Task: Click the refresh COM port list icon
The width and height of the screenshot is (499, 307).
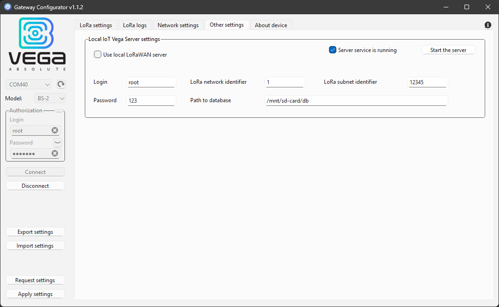Action: 61,84
